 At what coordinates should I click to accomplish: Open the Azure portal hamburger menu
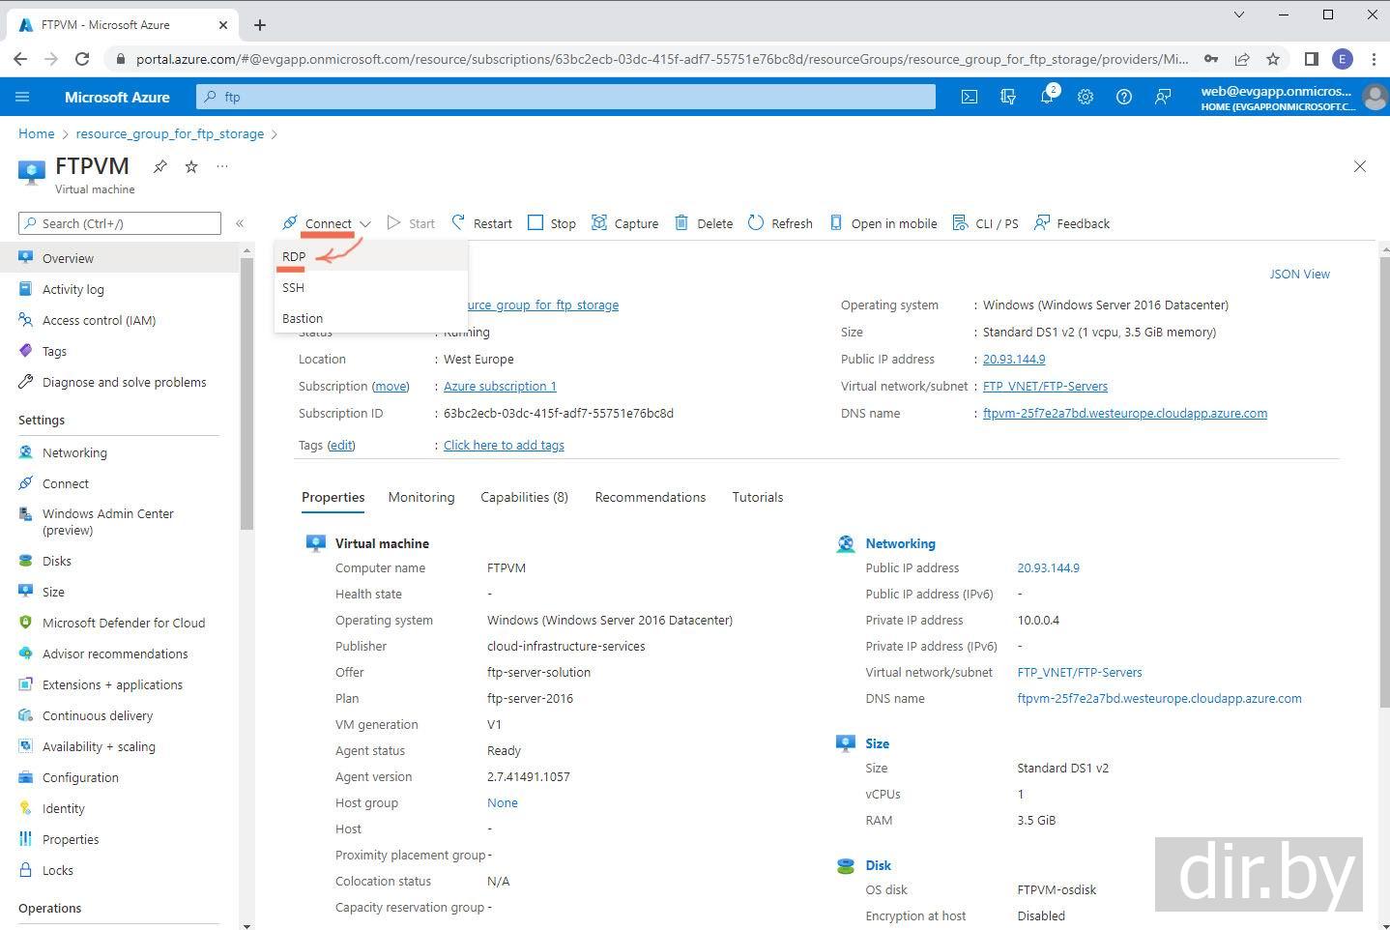click(x=23, y=97)
